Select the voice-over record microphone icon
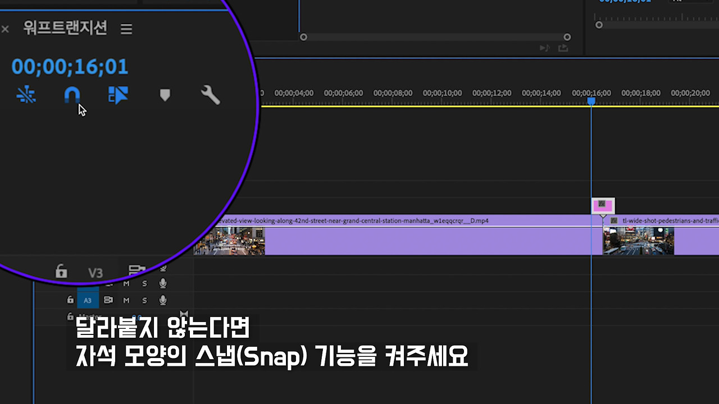The width and height of the screenshot is (719, 404). pyautogui.click(x=162, y=300)
